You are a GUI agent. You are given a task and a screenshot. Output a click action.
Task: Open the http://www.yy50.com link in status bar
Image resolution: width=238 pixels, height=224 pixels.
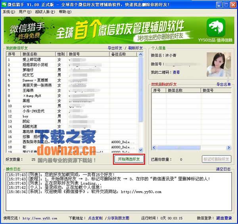[x=40, y=218]
